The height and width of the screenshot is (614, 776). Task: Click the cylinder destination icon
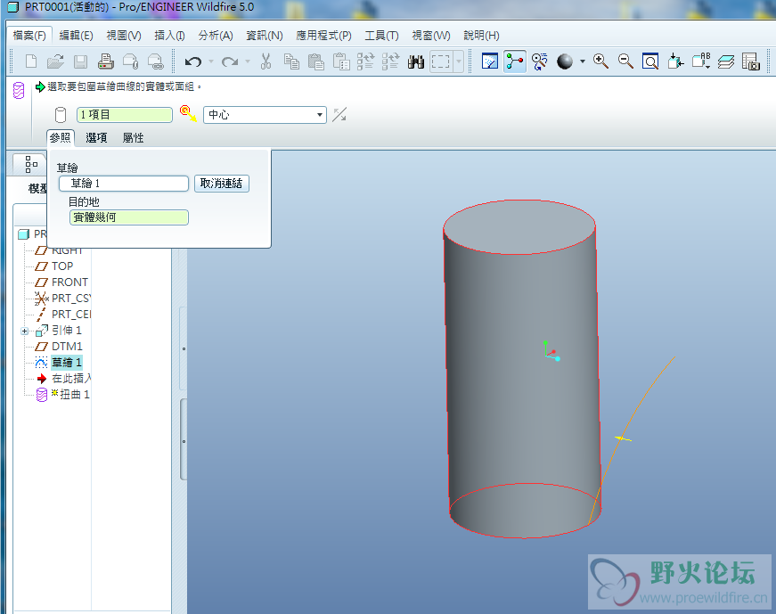(61, 115)
